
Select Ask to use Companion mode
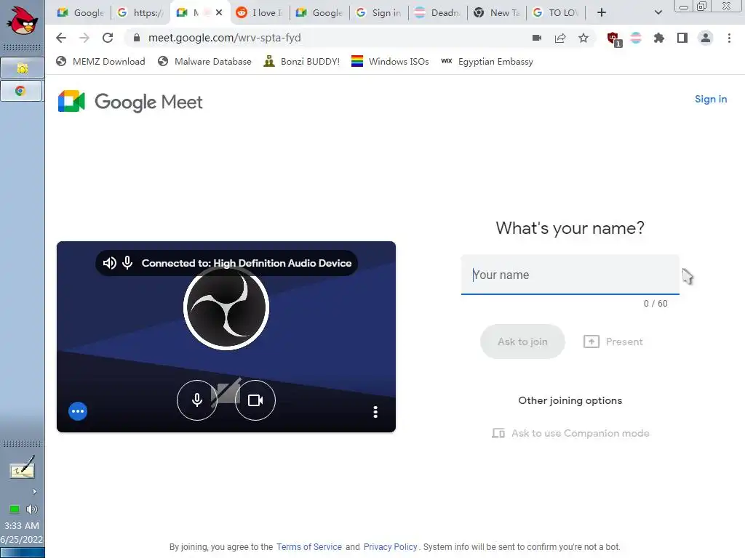[570, 433]
